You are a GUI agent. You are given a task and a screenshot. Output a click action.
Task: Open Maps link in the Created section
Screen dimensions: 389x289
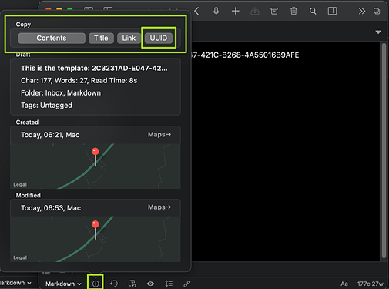coord(159,134)
